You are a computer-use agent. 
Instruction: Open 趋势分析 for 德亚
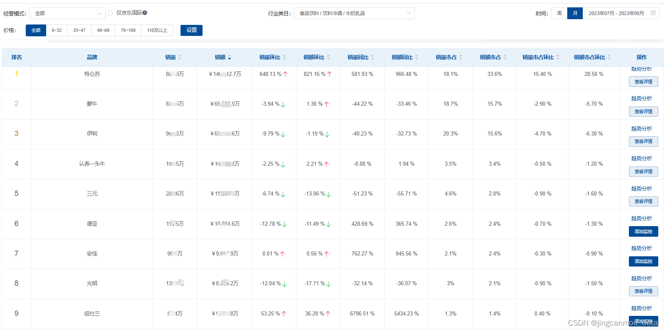click(x=642, y=218)
